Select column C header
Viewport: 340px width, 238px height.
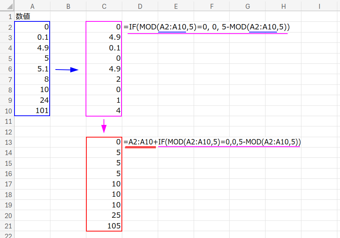(104, 6)
